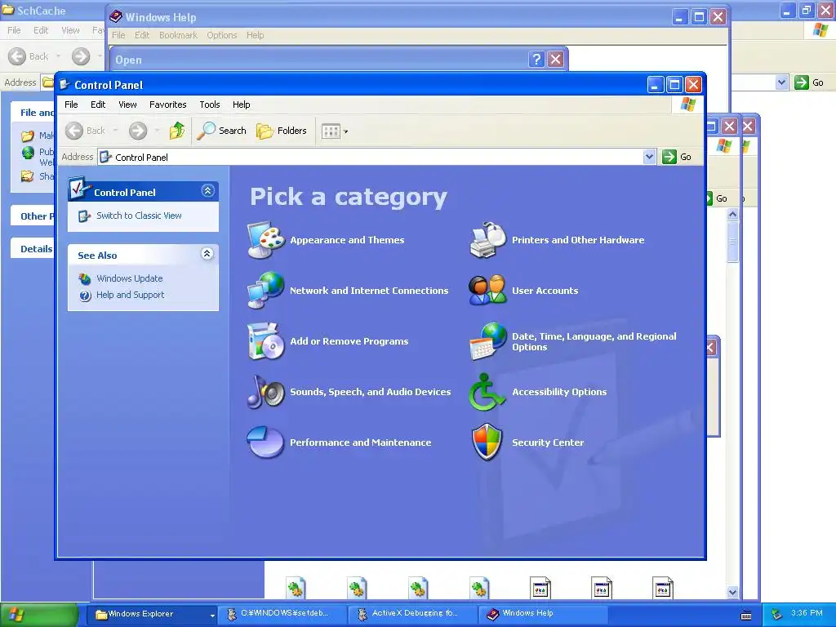Click the question mark button in Open dialog

[x=536, y=59]
